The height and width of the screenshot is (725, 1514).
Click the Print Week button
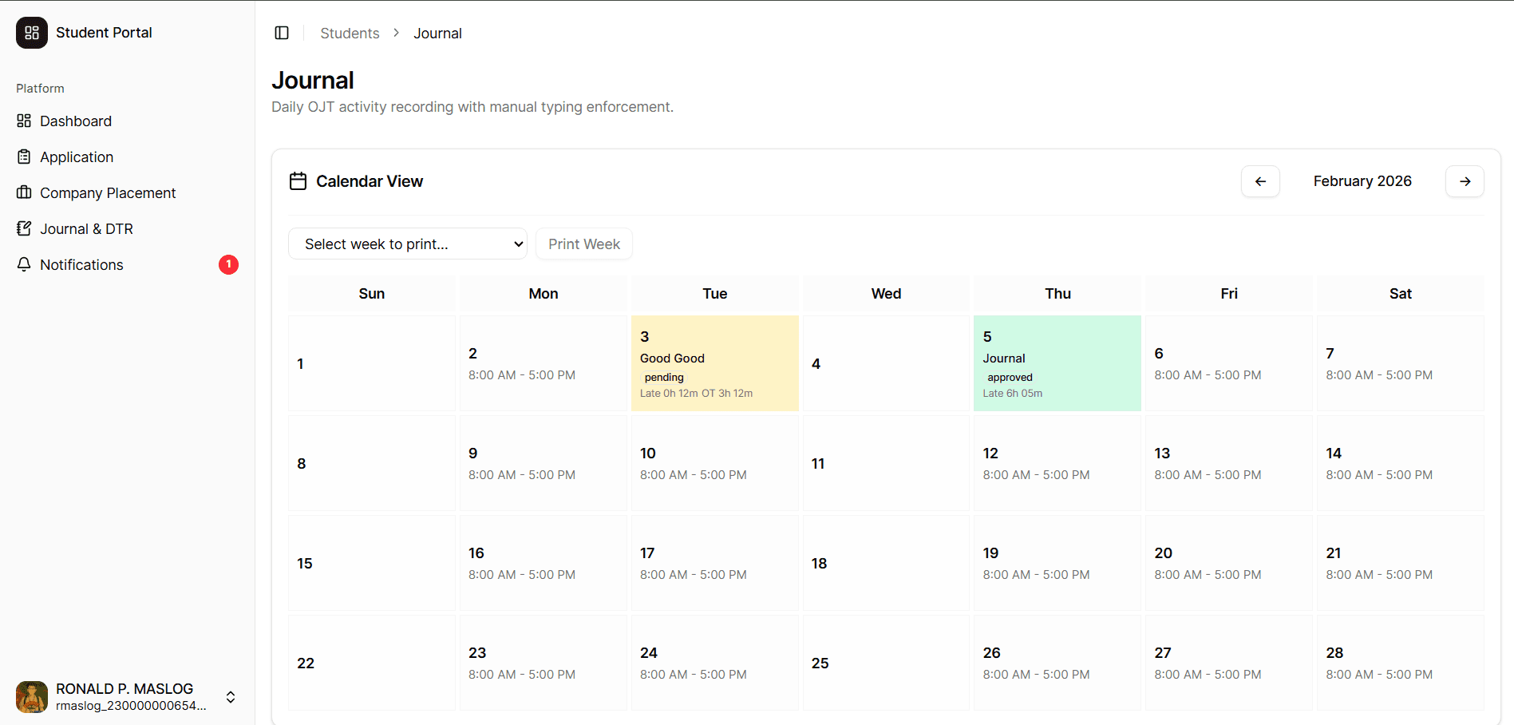click(x=584, y=244)
